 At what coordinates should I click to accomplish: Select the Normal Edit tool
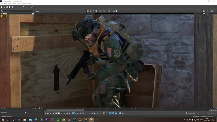(73, 113)
